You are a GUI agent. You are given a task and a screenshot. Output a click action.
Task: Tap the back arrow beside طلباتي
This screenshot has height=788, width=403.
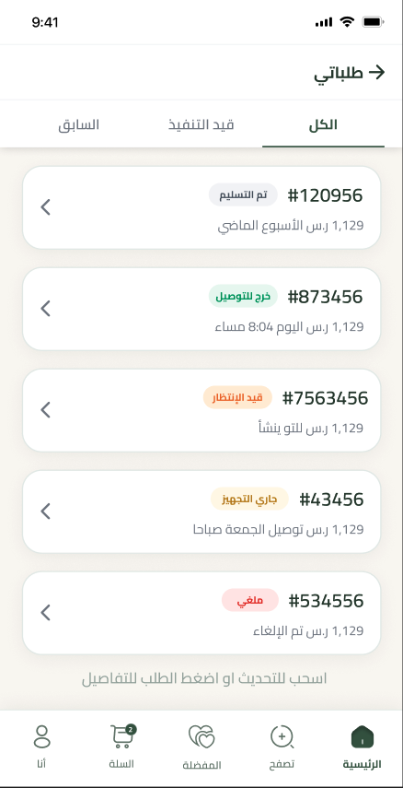pyautogui.click(x=376, y=73)
